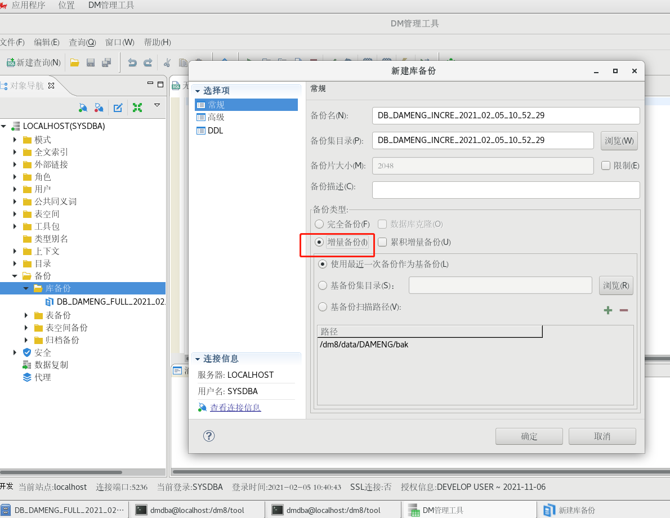
Task: Open the 位置 system menu
Action: coord(66,5)
